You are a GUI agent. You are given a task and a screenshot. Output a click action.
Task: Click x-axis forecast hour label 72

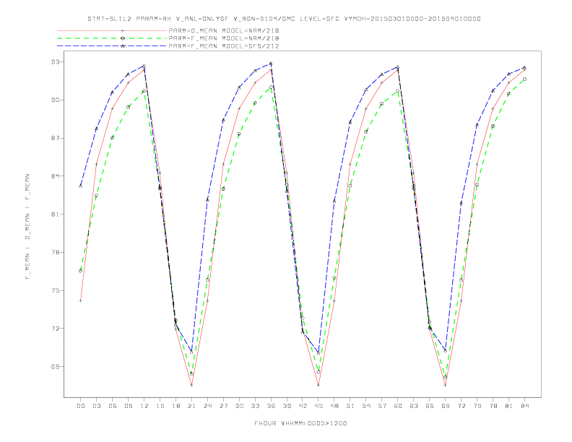coord(461,406)
